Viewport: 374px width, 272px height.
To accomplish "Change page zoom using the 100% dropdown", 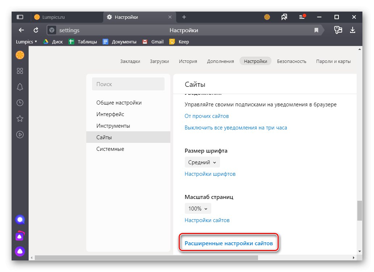I will 198,208.
